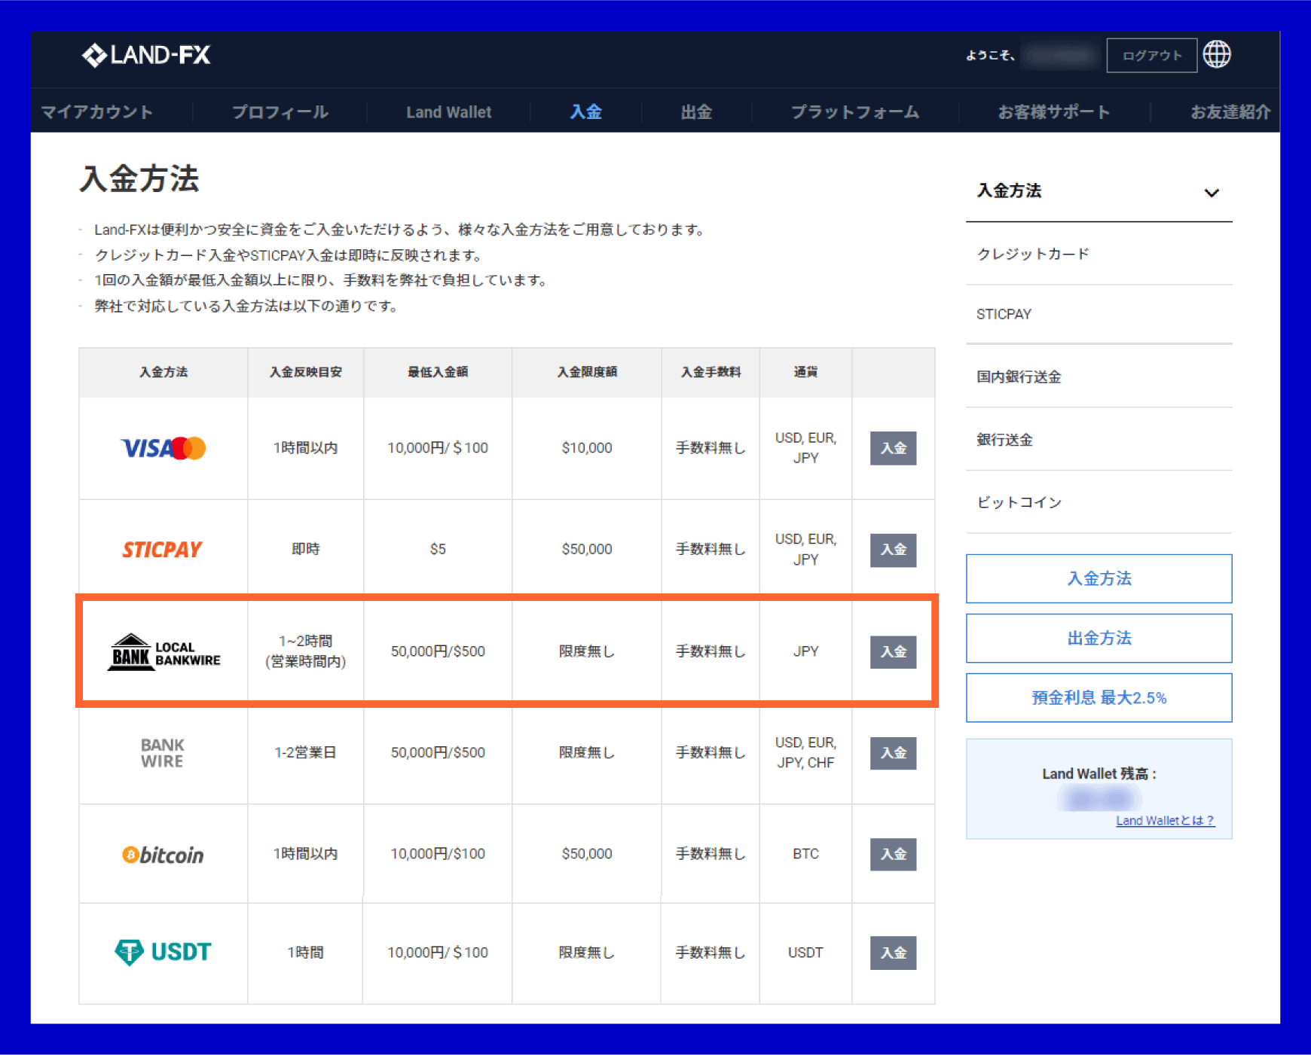Open the Land Walletとは？ link
The width and height of the screenshot is (1311, 1055).
click(x=1165, y=821)
